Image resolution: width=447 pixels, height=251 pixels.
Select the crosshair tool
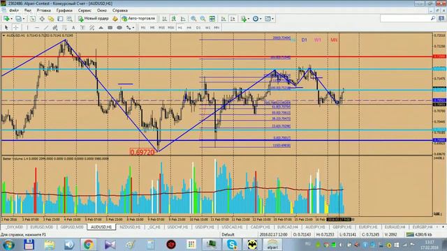[15, 28]
